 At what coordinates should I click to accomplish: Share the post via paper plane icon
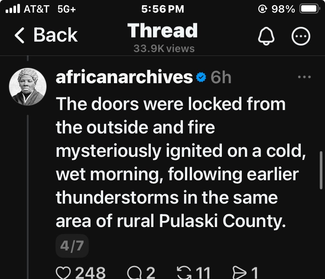tap(240, 273)
